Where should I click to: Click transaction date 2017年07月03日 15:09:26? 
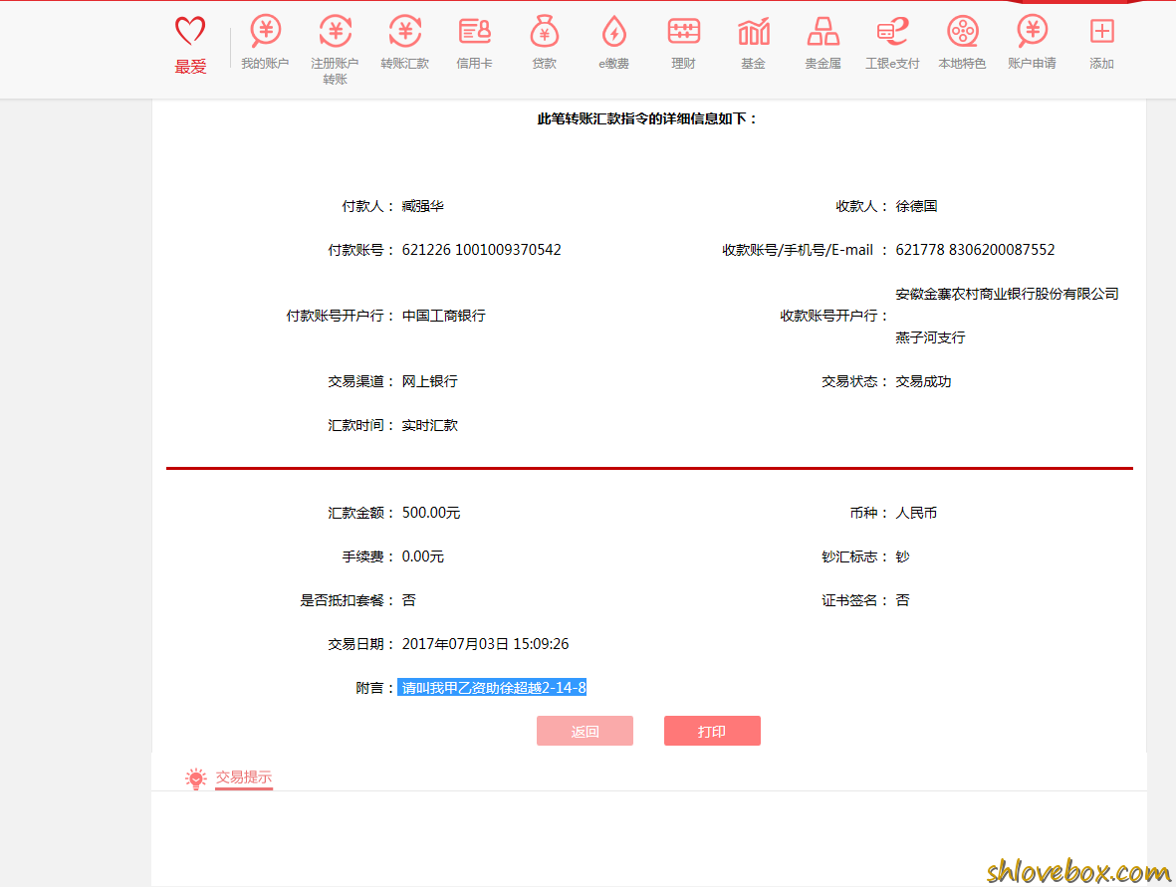pos(485,644)
